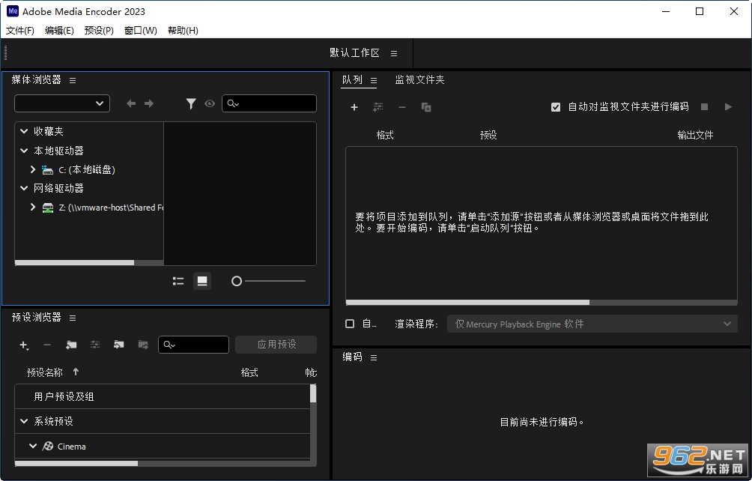This screenshot has height=481, width=752.
Task: Click the Adobe Media Encoder title bar icon
Action: point(13,11)
